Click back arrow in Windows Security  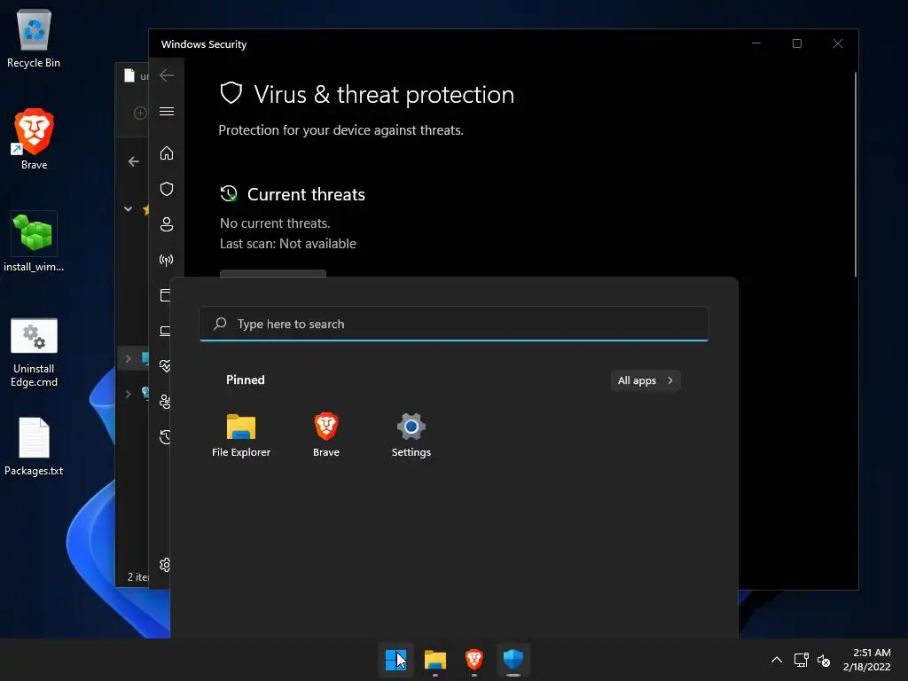point(167,75)
